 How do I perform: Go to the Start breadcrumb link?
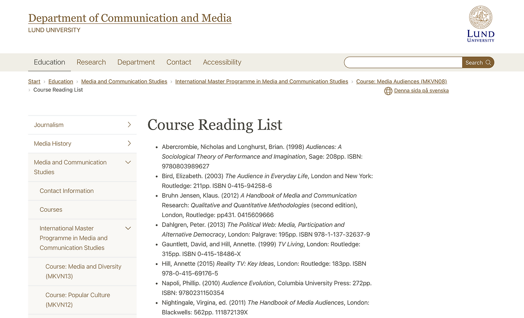[34, 81]
